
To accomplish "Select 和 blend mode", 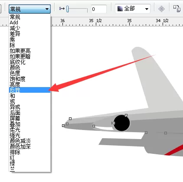I will (x=30, y=96).
